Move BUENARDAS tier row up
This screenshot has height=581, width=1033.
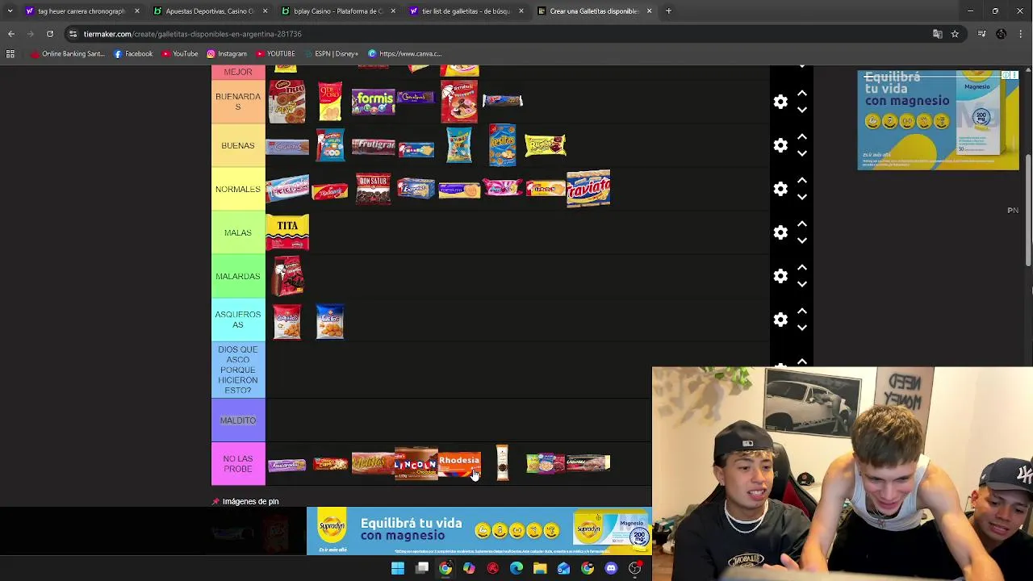802,94
